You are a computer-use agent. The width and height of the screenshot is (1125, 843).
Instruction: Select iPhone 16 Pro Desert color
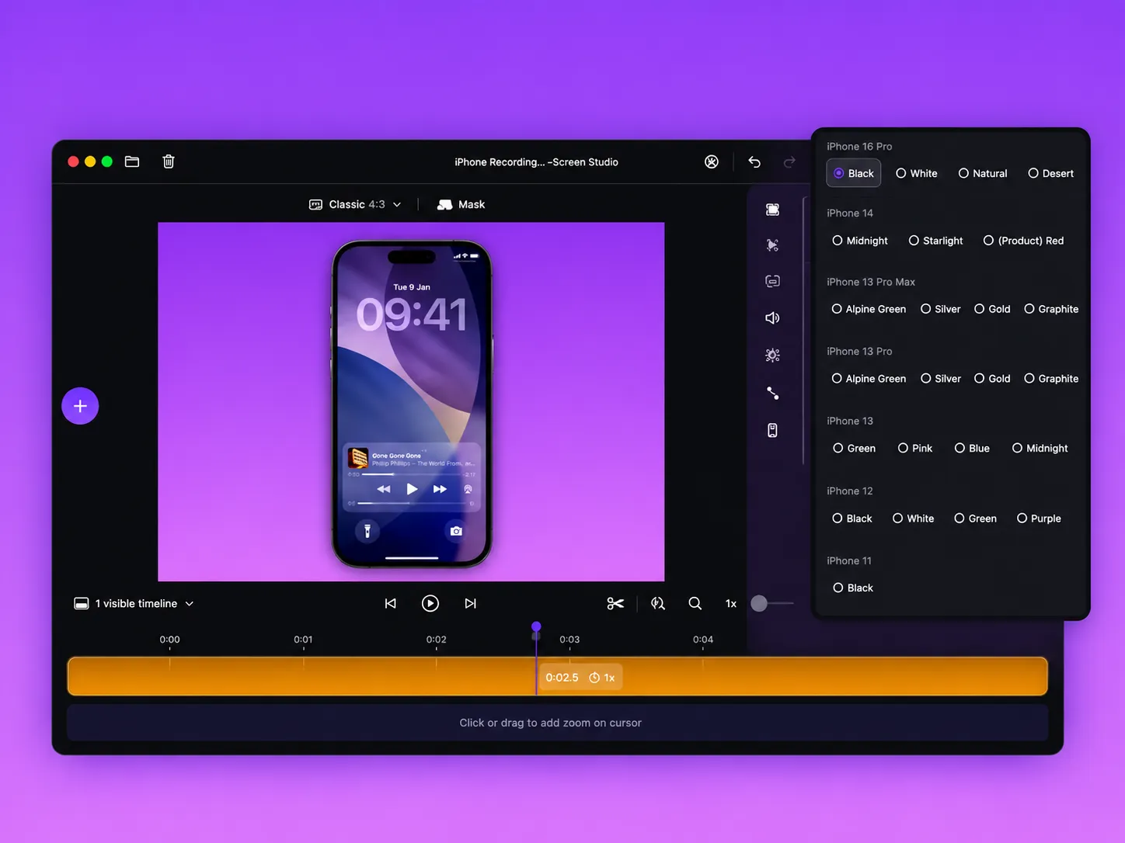click(x=1051, y=173)
